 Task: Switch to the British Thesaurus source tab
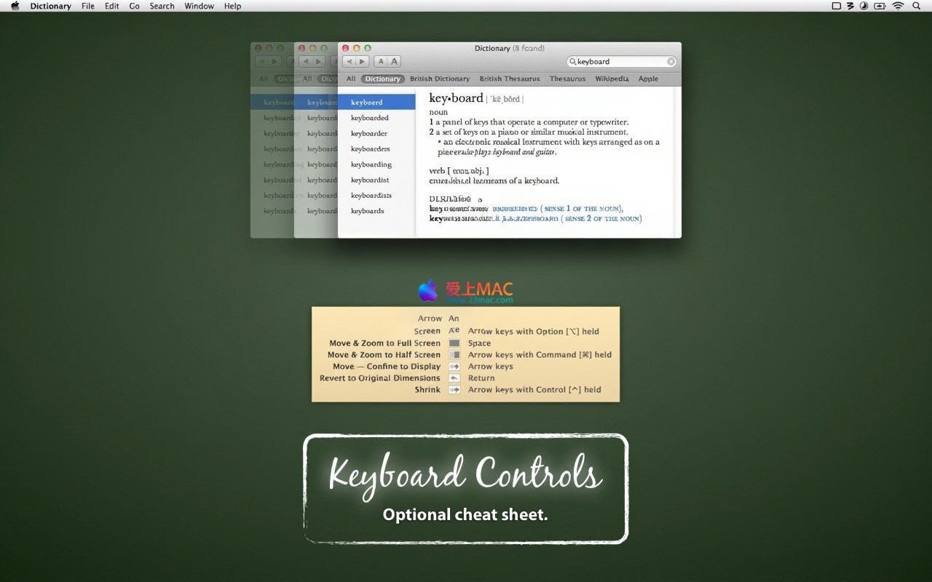click(x=510, y=79)
